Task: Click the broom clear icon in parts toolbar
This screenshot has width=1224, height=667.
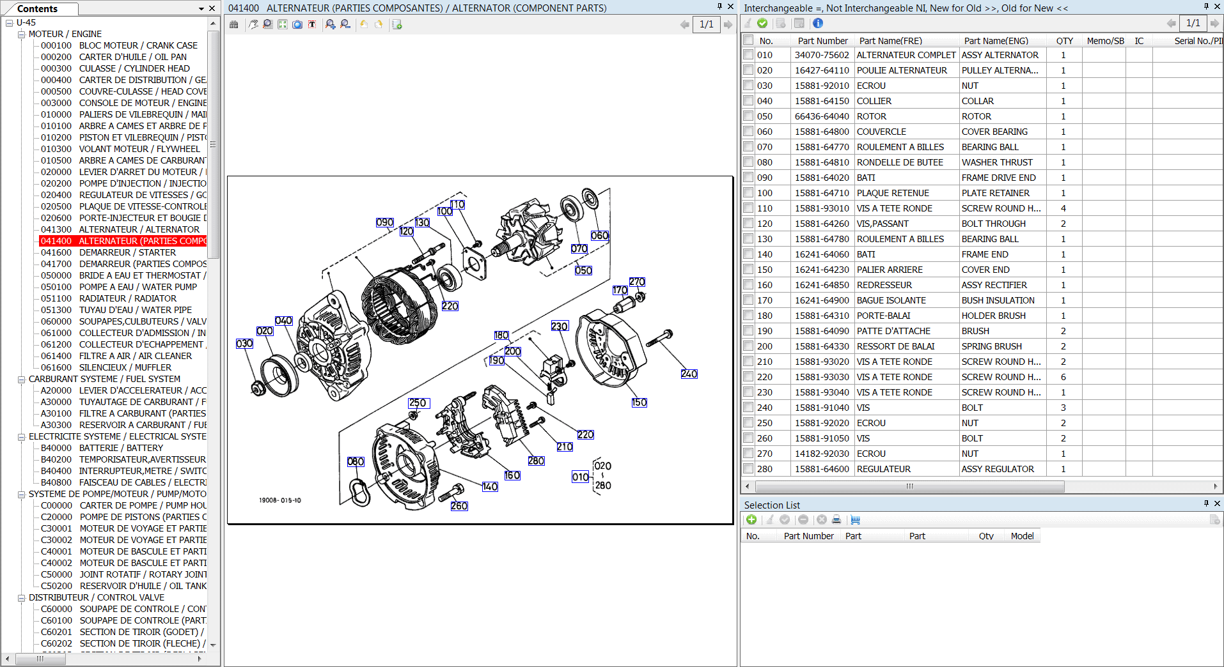Action: click(x=748, y=23)
